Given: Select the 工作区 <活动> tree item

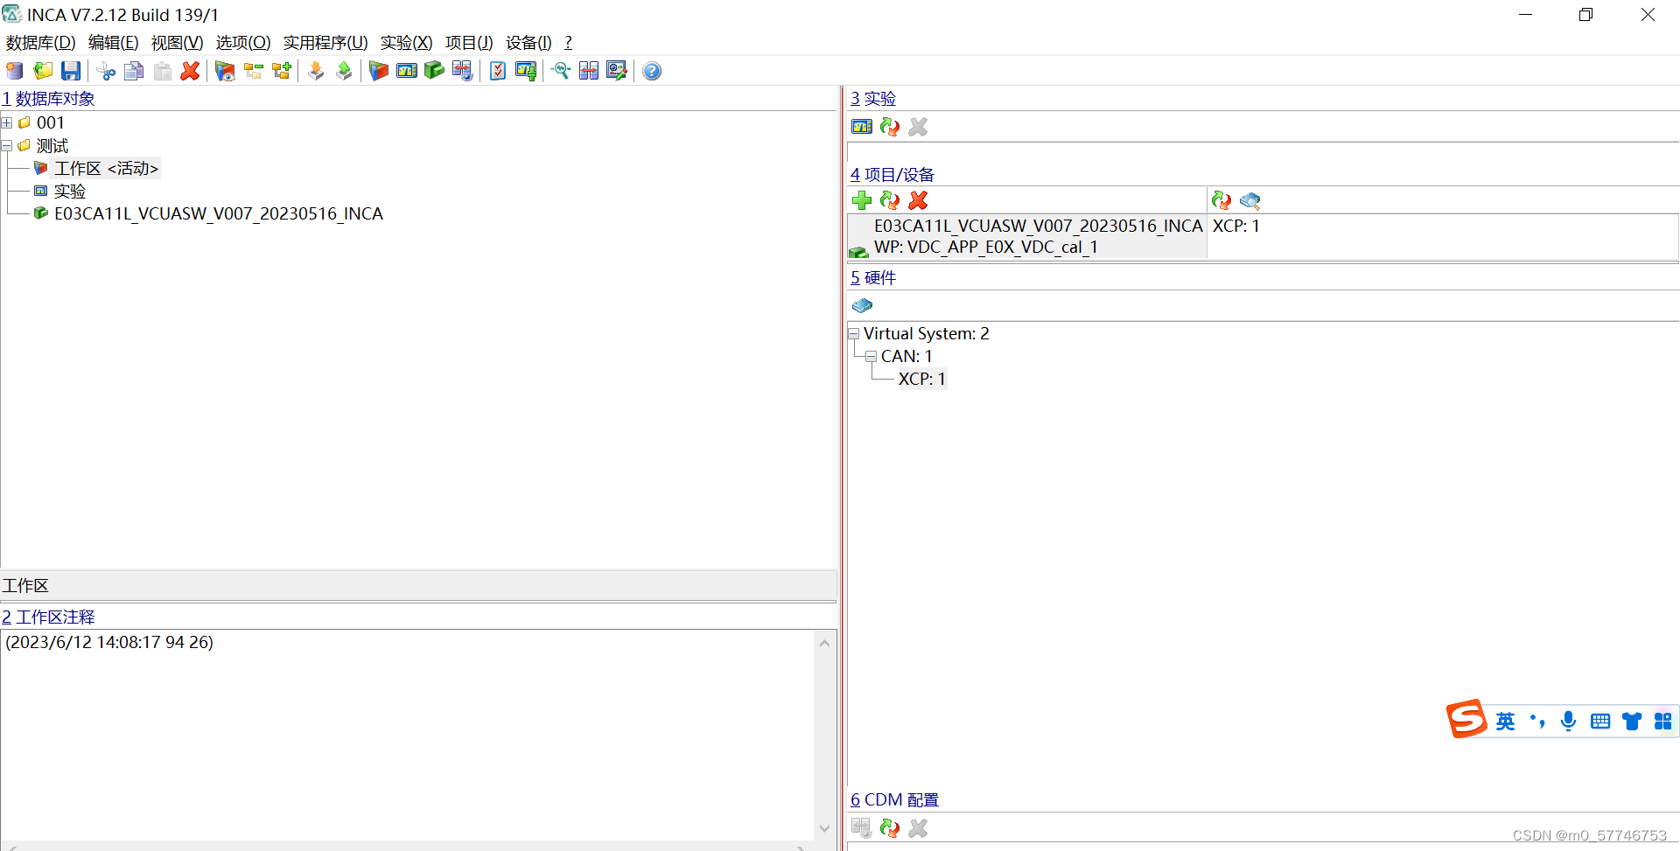Looking at the screenshot, I should click(x=106, y=169).
